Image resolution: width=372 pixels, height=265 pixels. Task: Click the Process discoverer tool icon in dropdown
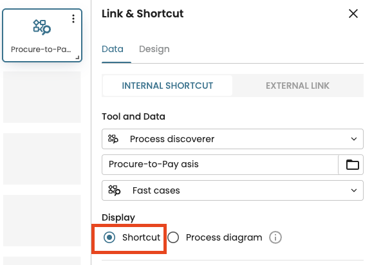(113, 139)
